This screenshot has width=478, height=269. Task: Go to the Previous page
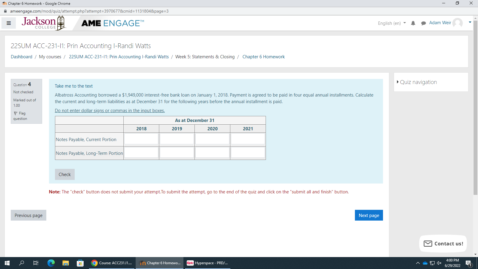(28, 215)
